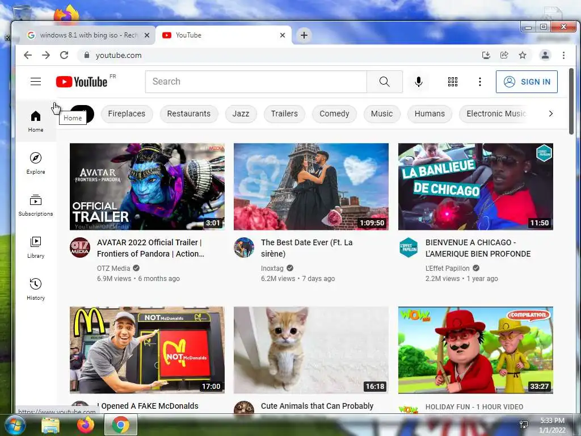Screen dimensions: 581x436
Task: Open the Windows Start button
Action: coord(15,425)
